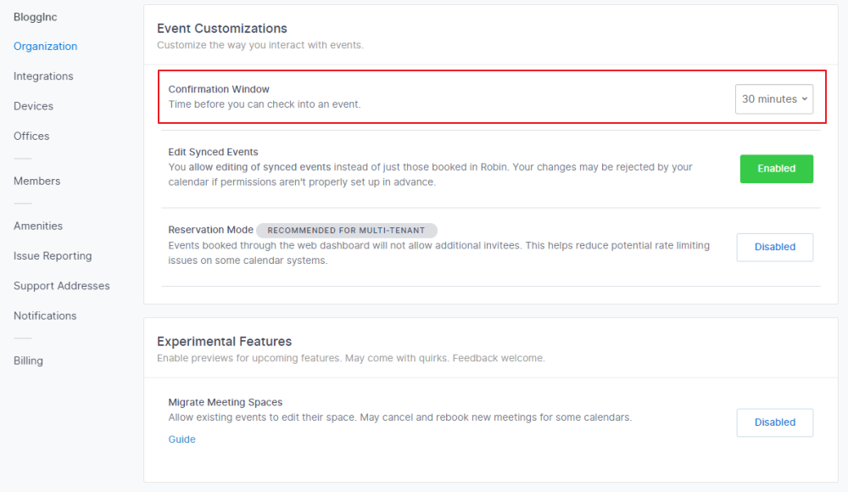
Task: Select Organization in the sidebar
Action: (45, 47)
